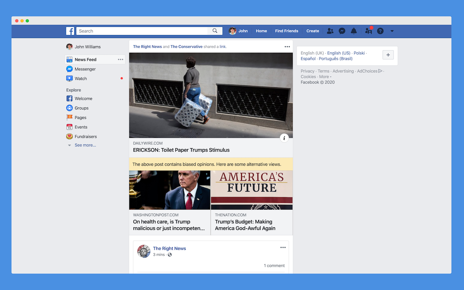This screenshot has width=464, height=290.
Task: Click DAILYWIRE.COM source label
Action: pyautogui.click(x=148, y=143)
